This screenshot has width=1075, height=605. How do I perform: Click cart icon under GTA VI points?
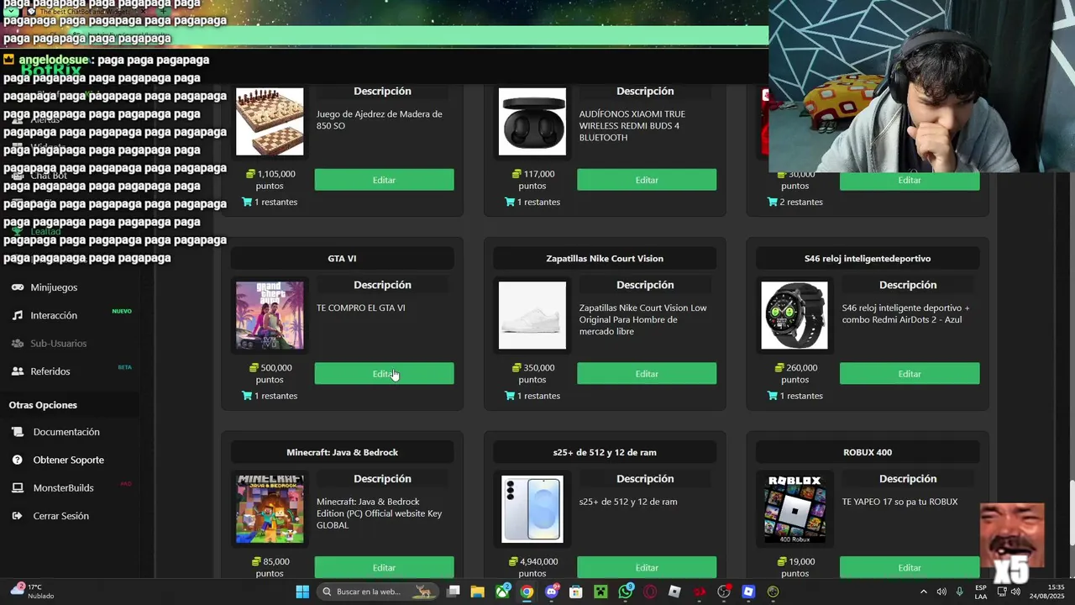247,396
